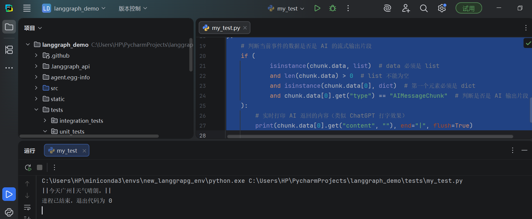Click the python.exe command line output

(x=252, y=181)
